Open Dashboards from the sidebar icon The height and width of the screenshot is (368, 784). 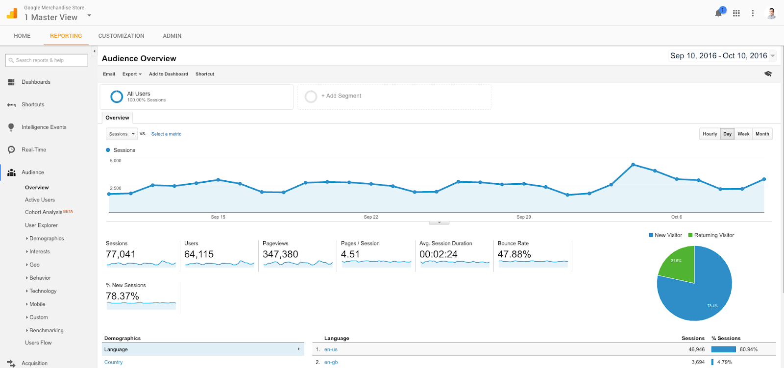click(x=11, y=82)
